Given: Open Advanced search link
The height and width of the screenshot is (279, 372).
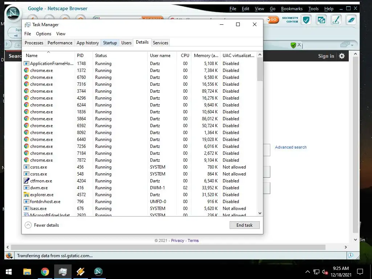Looking at the screenshot, I should (x=291, y=147).
